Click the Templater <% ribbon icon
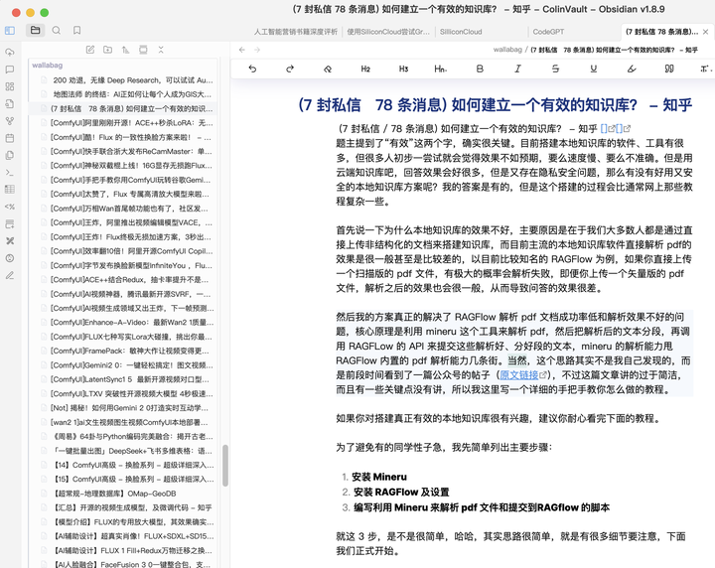The width and height of the screenshot is (715, 568). (x=10, y=207)
